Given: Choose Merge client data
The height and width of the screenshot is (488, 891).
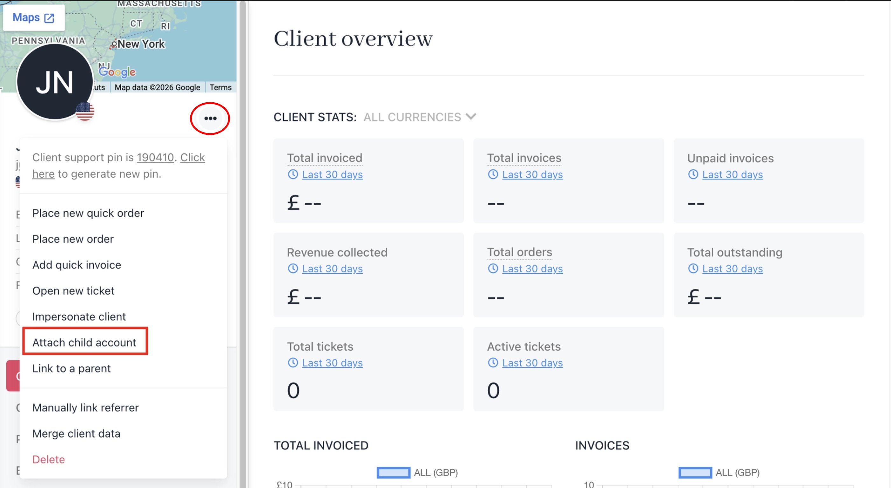Looking at the screenshot, I should [x=76, y=434].
